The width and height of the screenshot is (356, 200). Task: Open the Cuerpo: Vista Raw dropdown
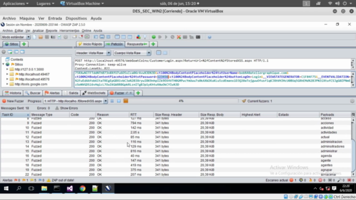pyautogui.click(x=132, y=53)
